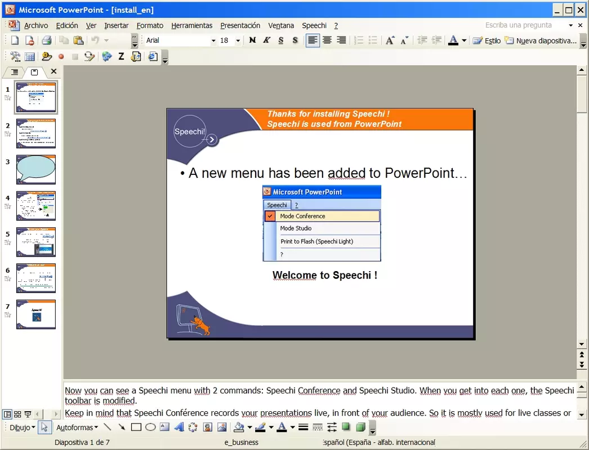Open line style options
Screen dimensions: 589x450
[303, 427]
